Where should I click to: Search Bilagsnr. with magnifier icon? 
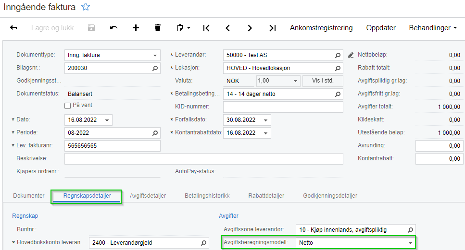pos(155,68)
